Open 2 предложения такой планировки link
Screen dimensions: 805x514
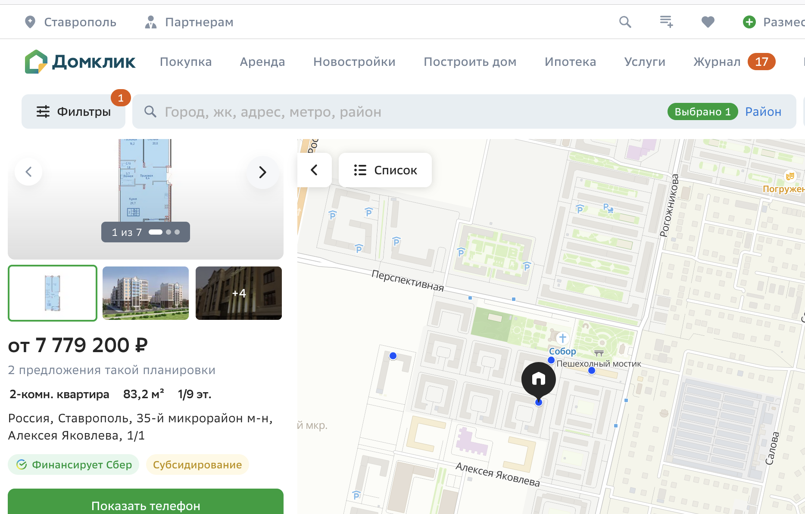click(112, 370)
